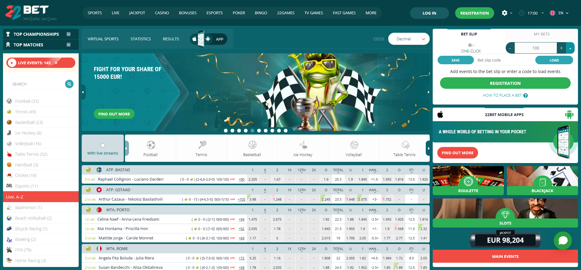Open the 17:00 time dropdown
This screenshot has height=270, width=581.
[536, 13]
